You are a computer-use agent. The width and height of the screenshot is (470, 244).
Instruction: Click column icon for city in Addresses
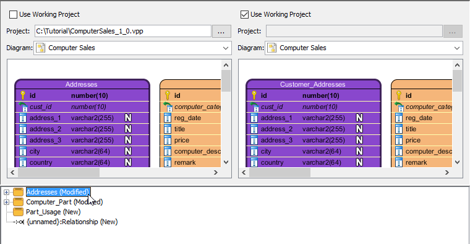[x=23, y=151]
